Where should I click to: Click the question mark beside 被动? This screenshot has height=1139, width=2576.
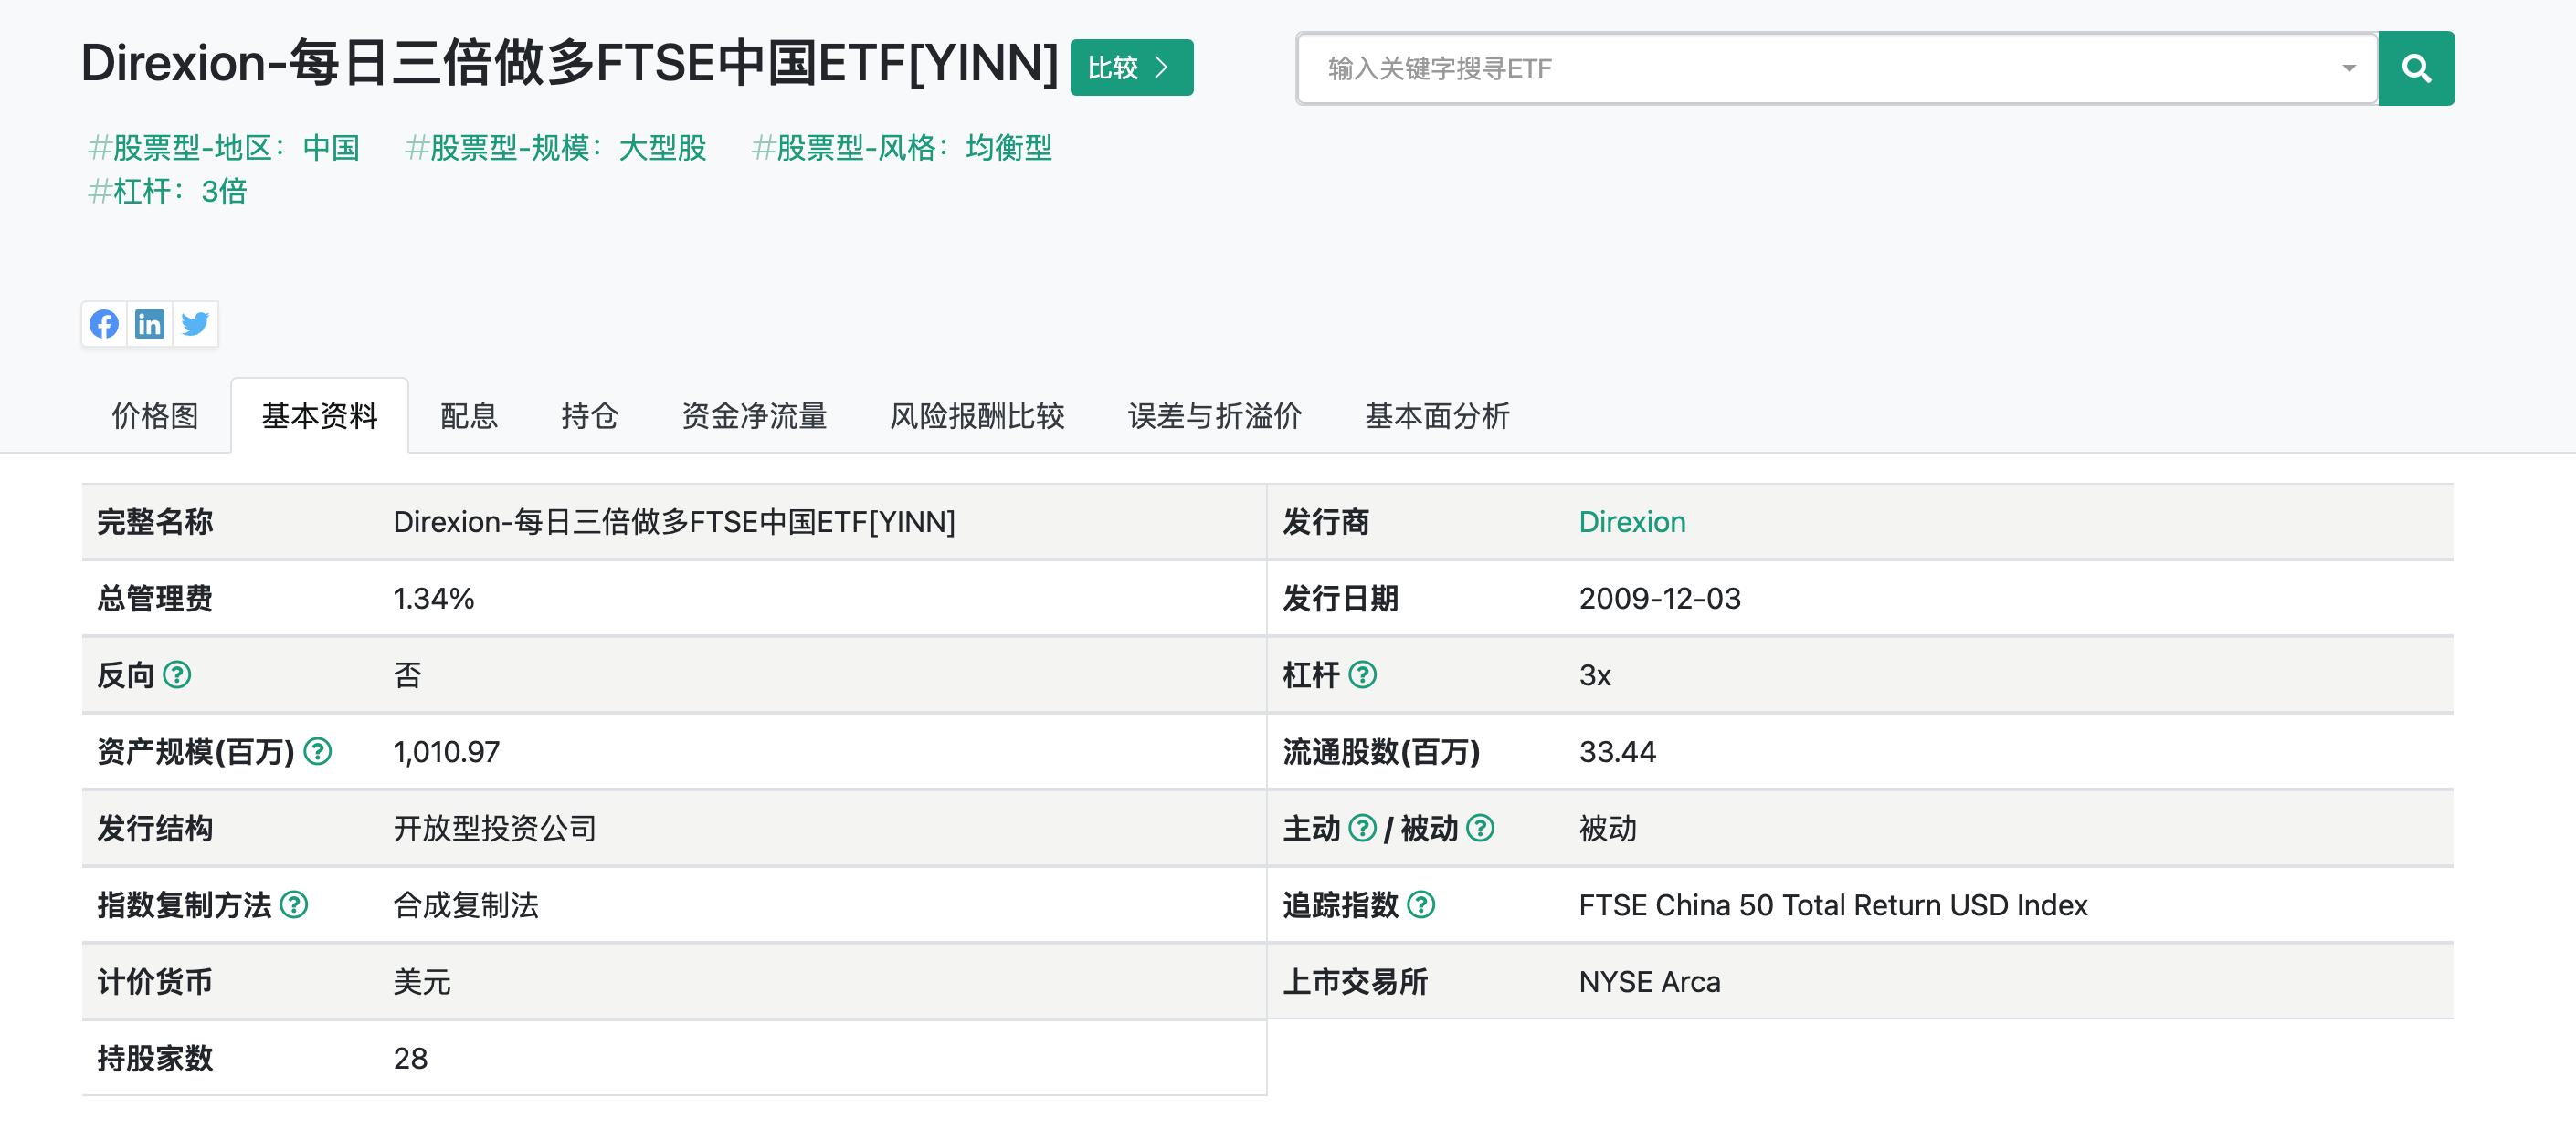point(1481,829)
